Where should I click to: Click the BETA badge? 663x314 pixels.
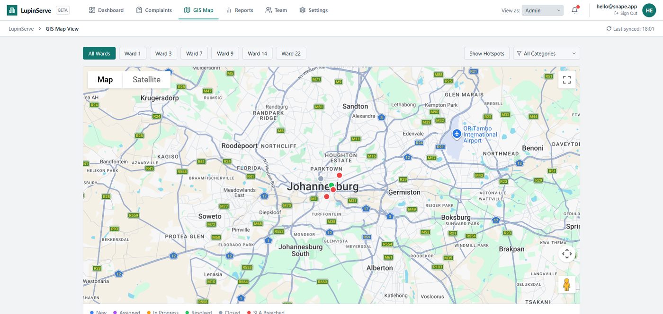63,10
